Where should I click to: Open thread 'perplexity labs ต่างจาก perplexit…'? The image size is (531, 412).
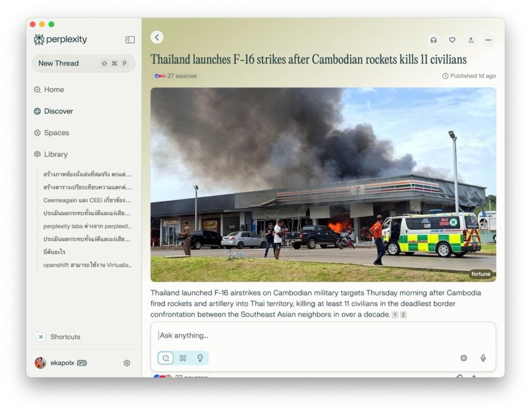coord(87,226)
